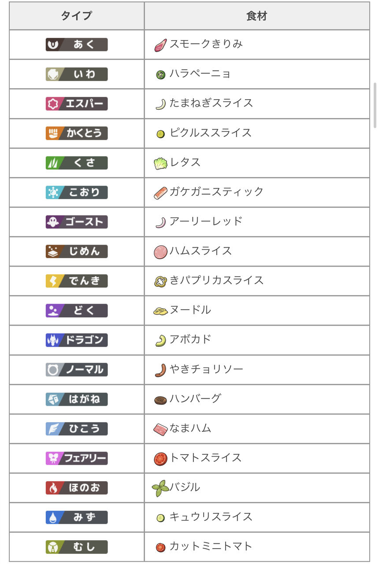Click the スモークきりみ ingredient text
Image resolution: width=379 pixels, height=564 pixels.
point(206,44)
